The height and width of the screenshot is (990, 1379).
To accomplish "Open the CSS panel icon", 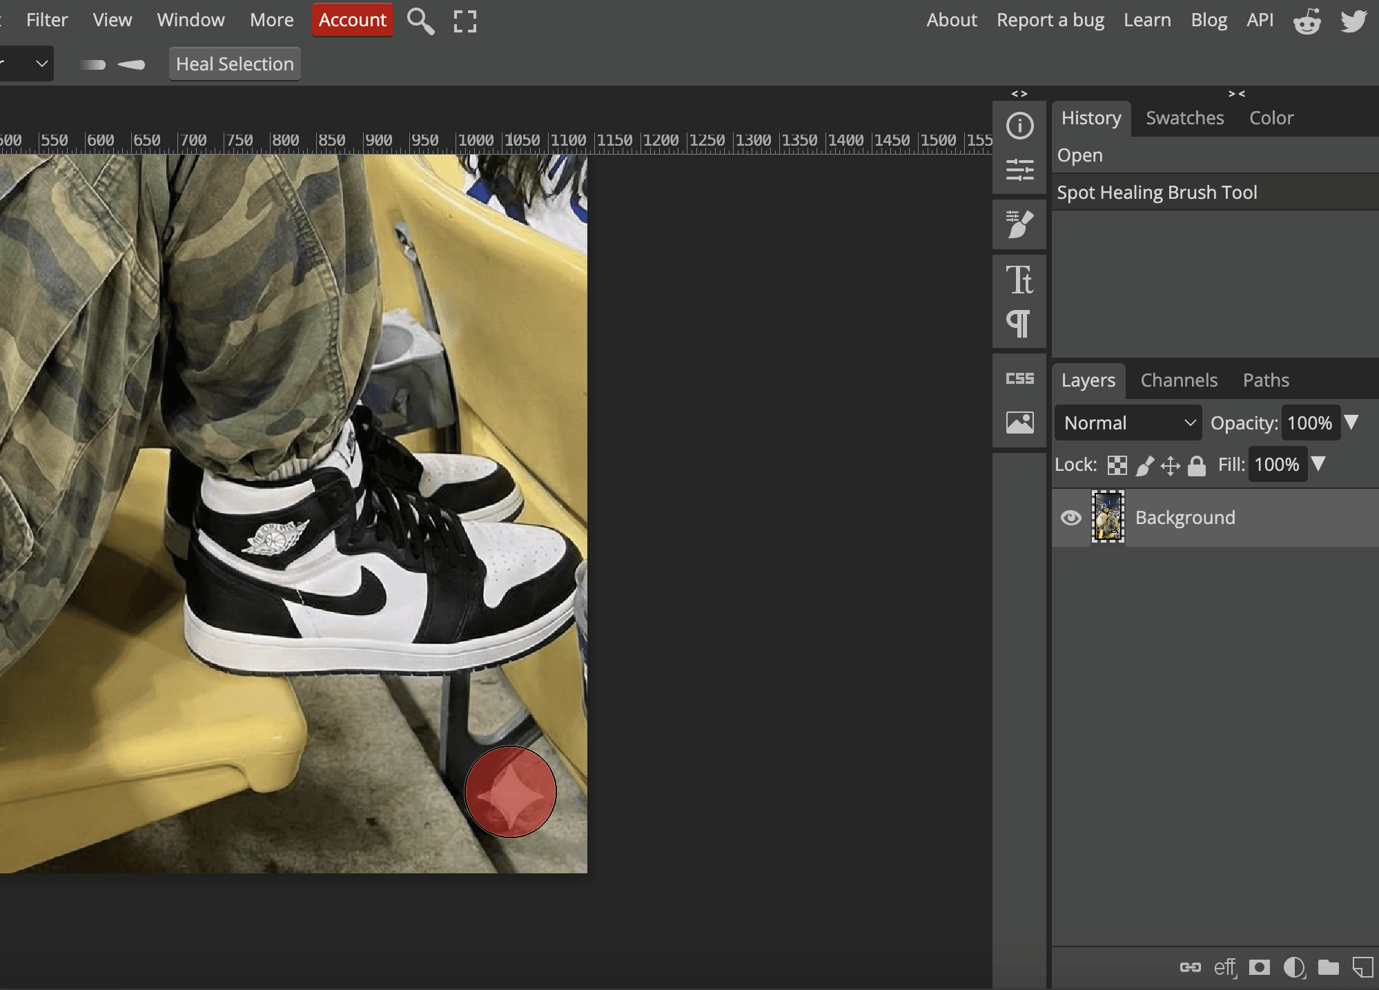I will 1019,378.
